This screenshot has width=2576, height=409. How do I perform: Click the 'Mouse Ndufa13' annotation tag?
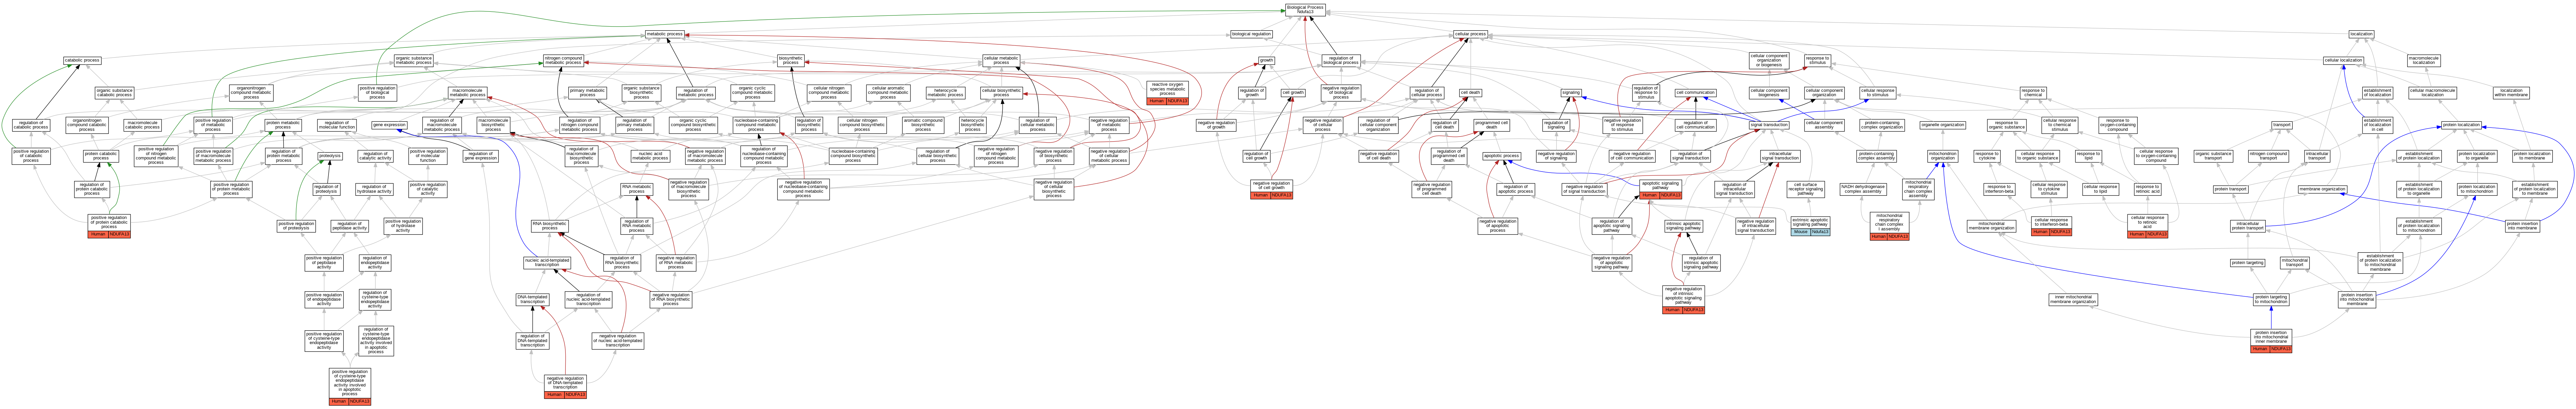click(1810, 232)
